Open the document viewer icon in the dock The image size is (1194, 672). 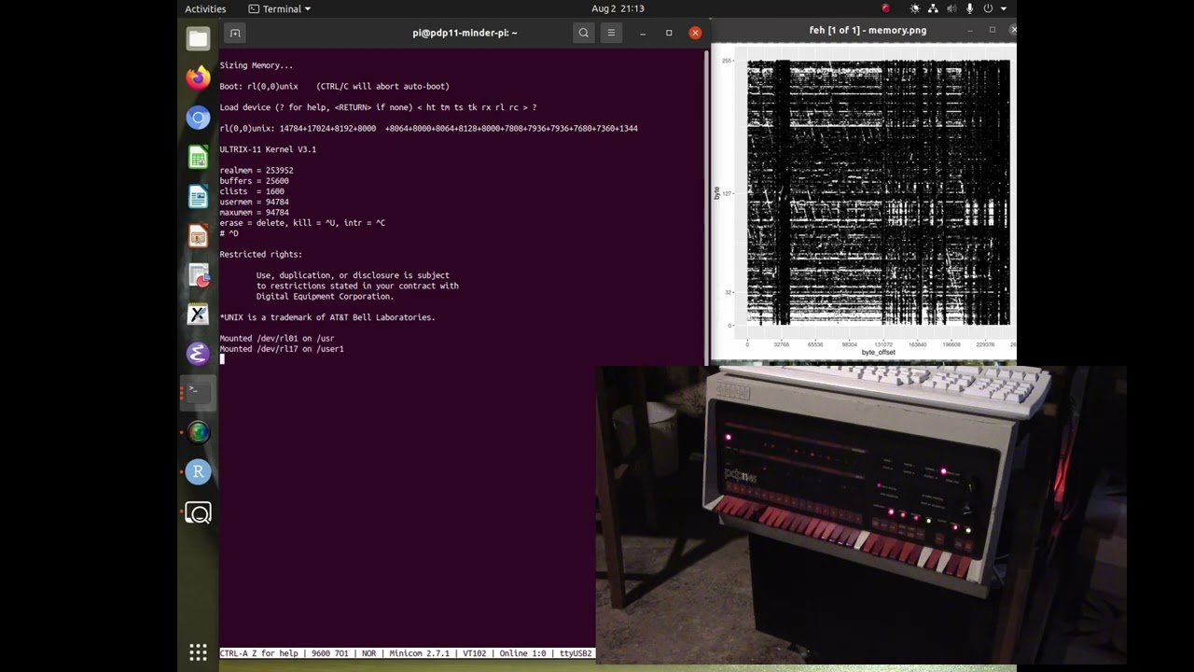[x=198, y=275]
